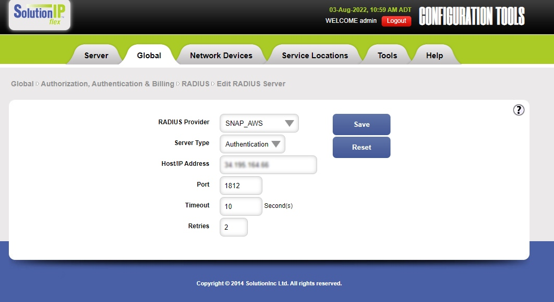
Task: Open Authorization, Authentication & Billing breadcrumb
Action: pos(107,84)
